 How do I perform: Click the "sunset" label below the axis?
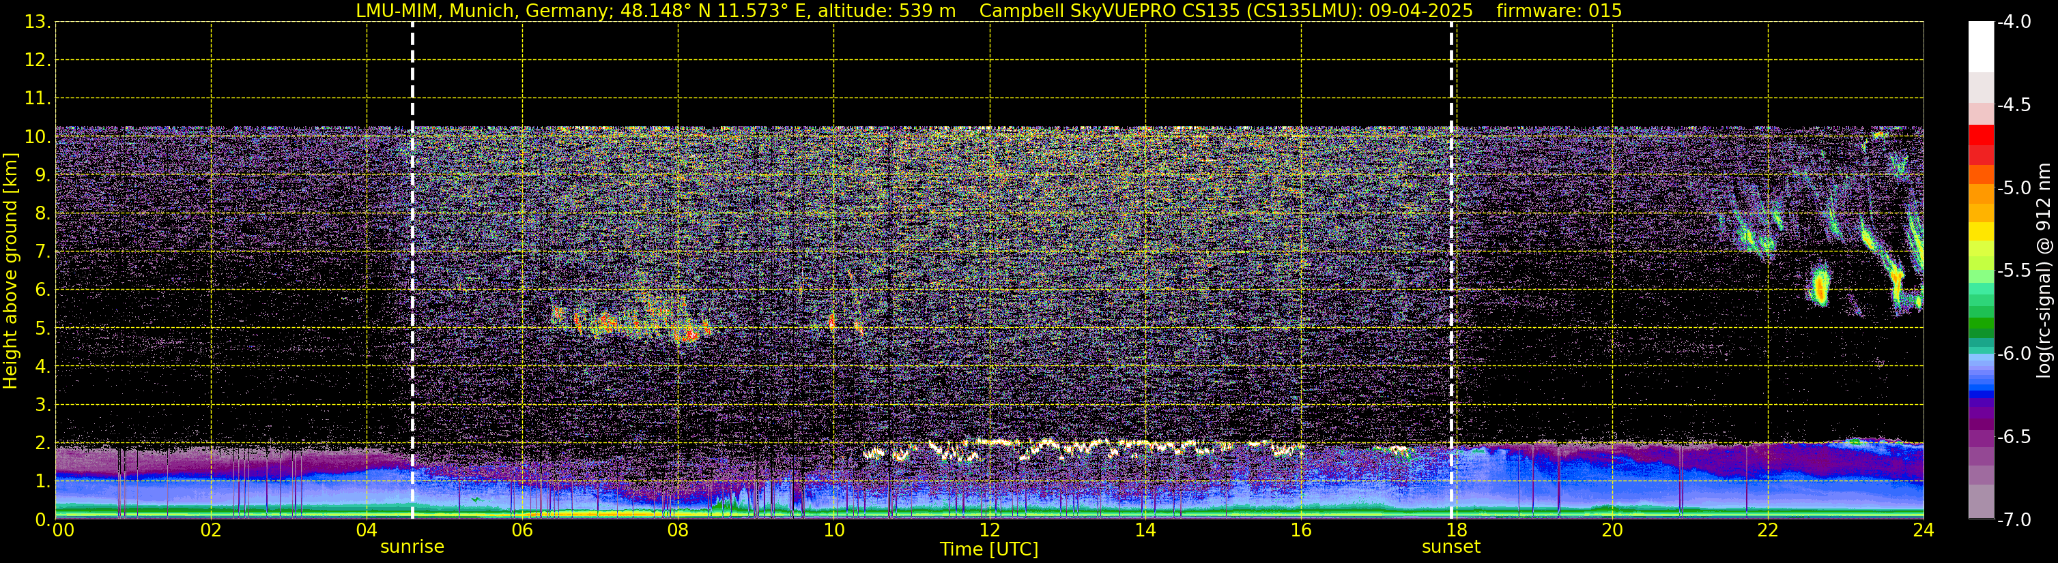pos(1450,547)
